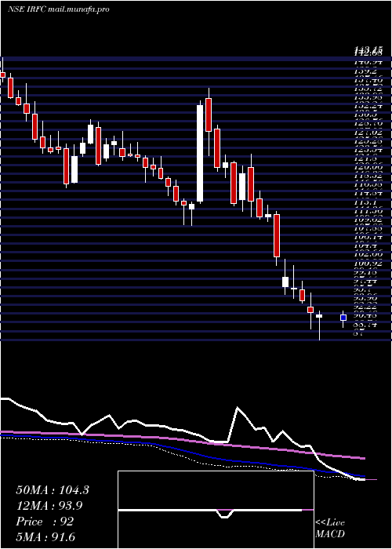Click the '<<Live MACD' label
The width and height of the screenshot is (392, 549).
coord(330,528)
